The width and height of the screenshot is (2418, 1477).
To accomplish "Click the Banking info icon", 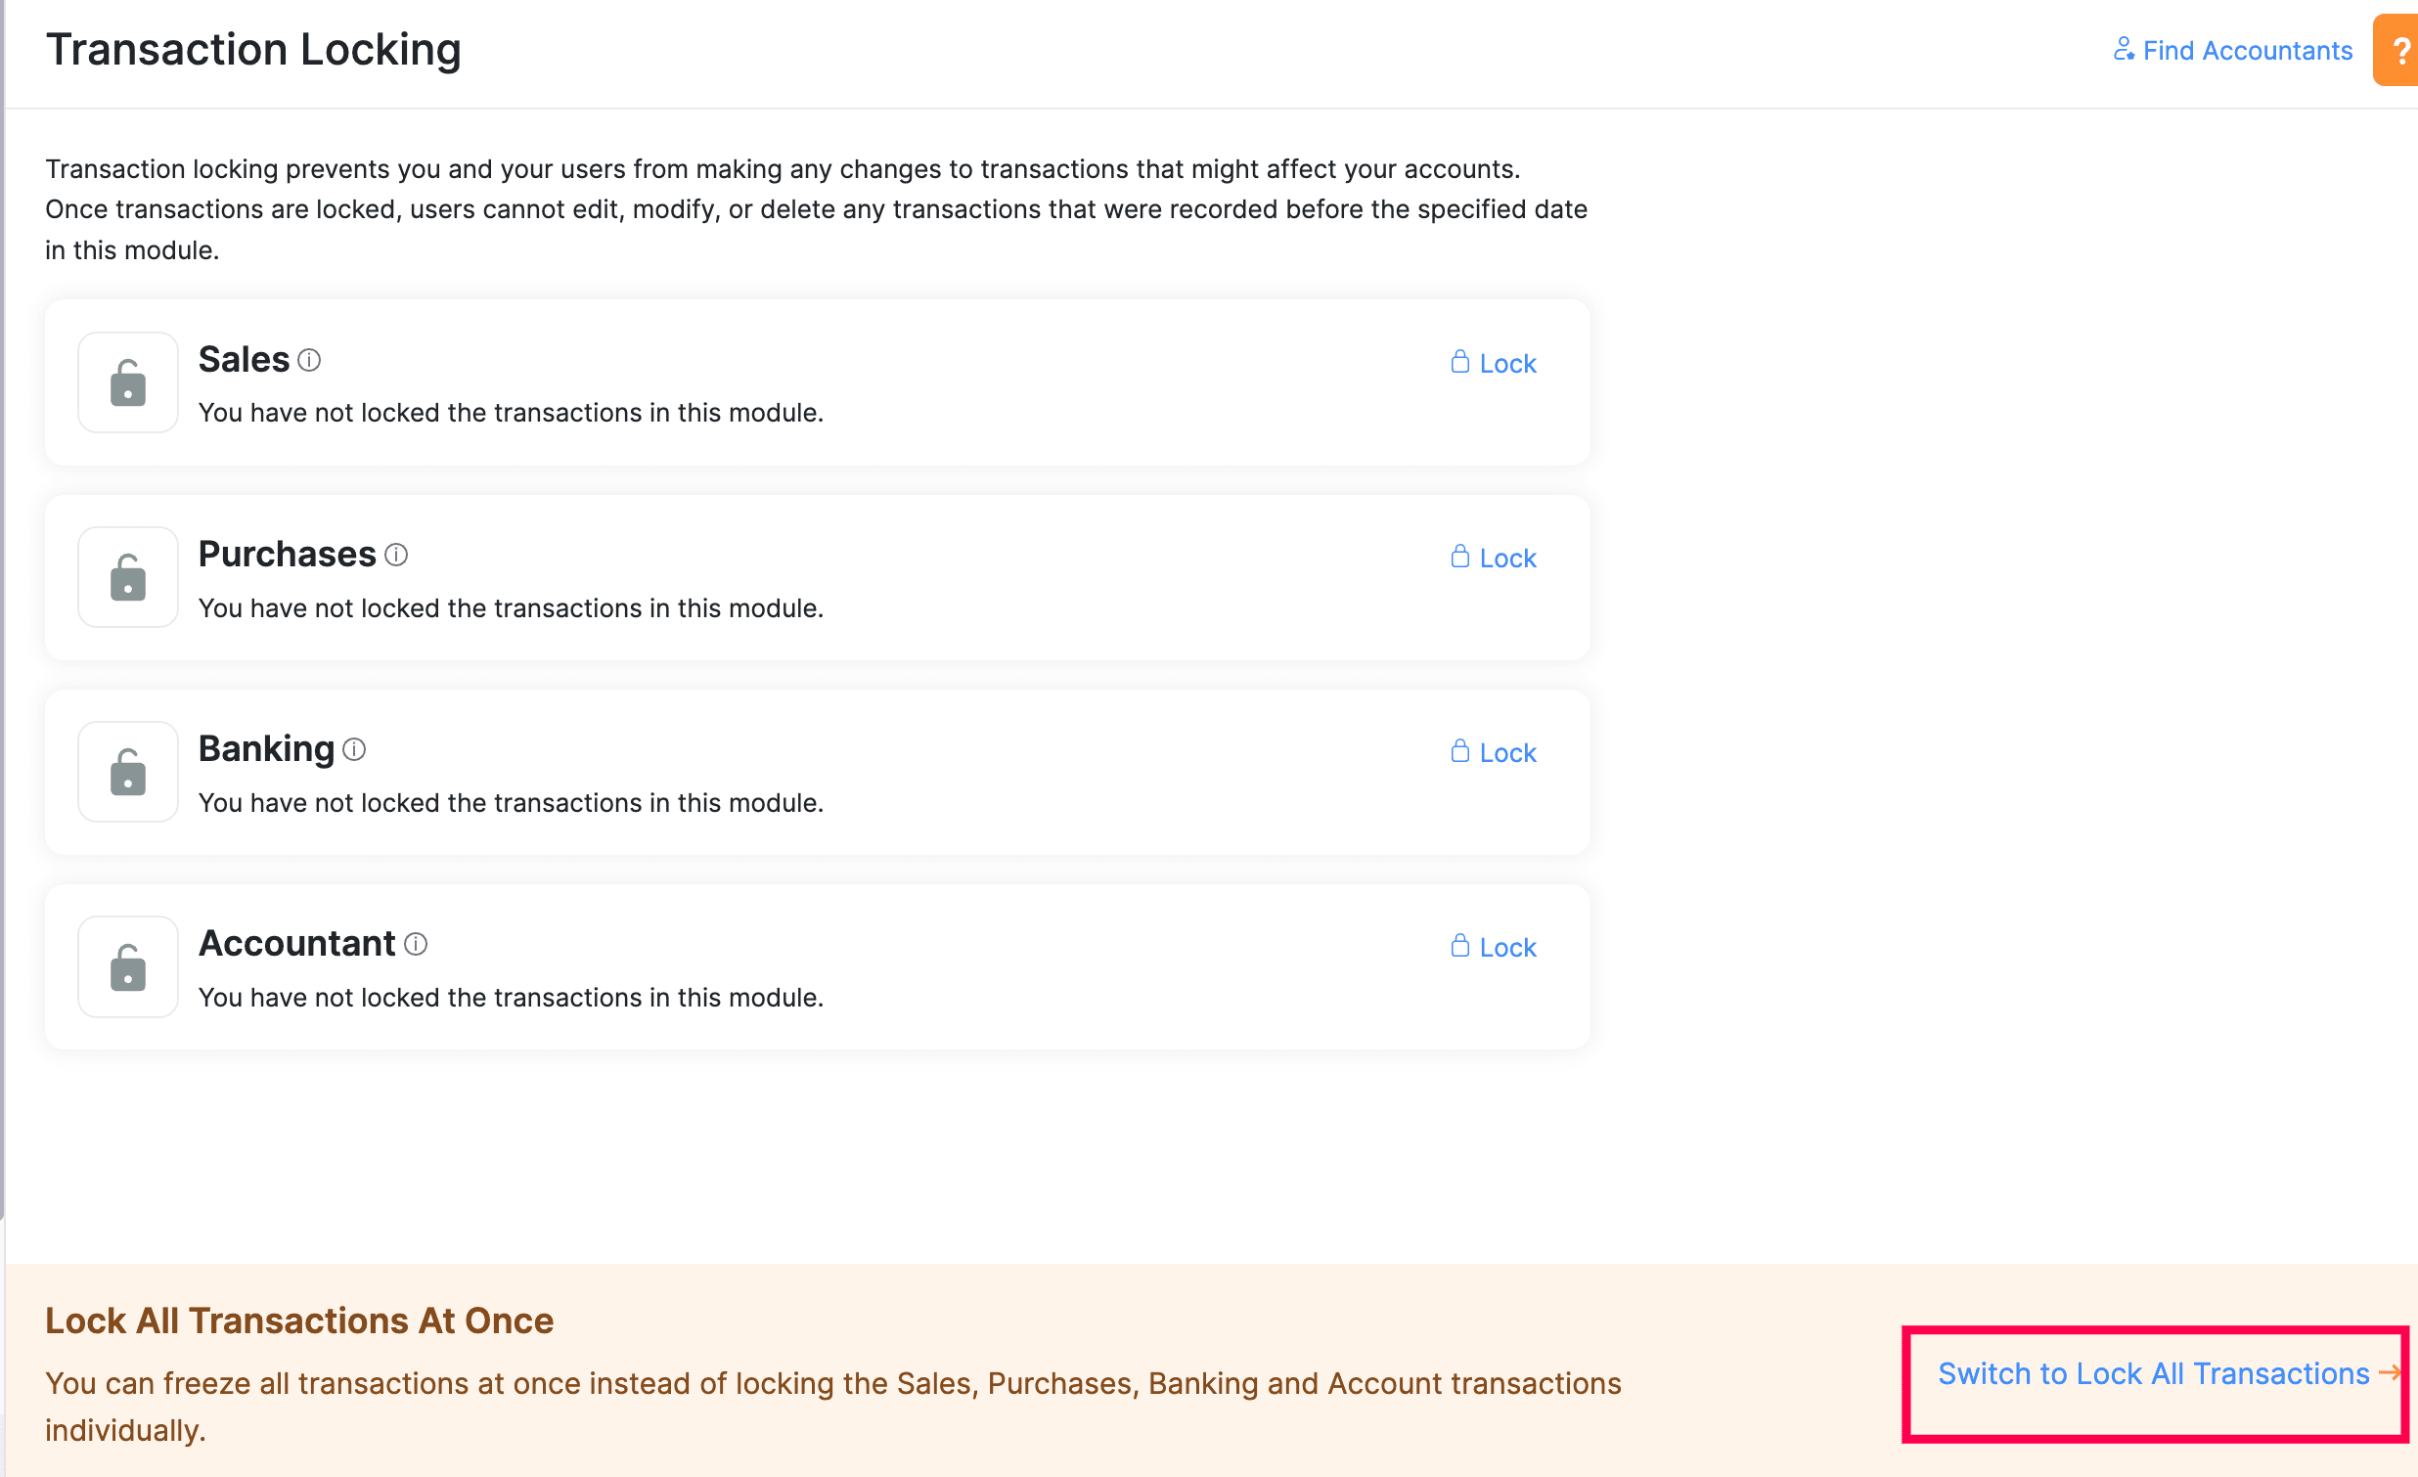I will tap(354, 750).
